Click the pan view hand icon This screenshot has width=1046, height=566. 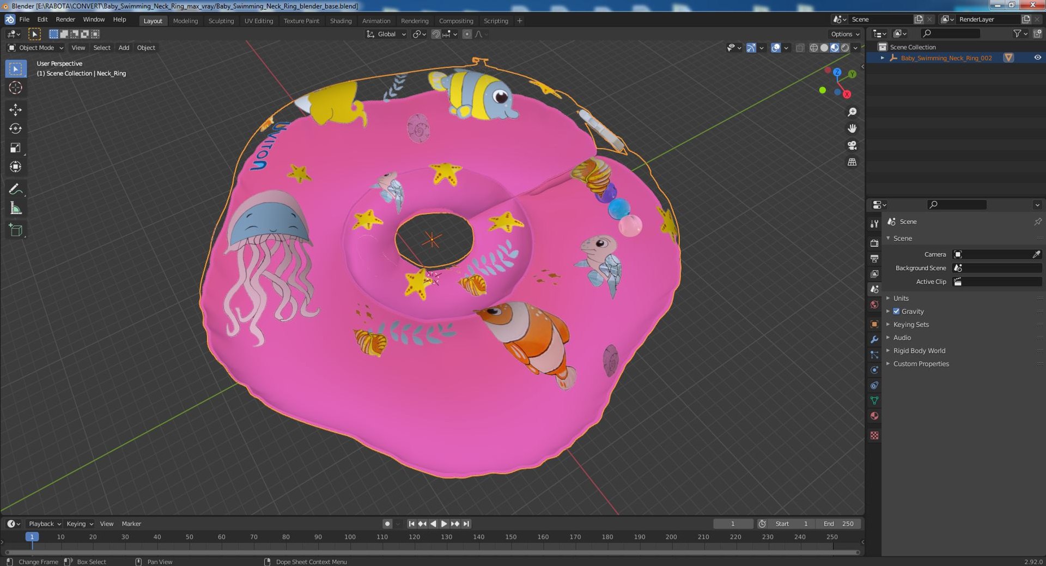(852, 129)
